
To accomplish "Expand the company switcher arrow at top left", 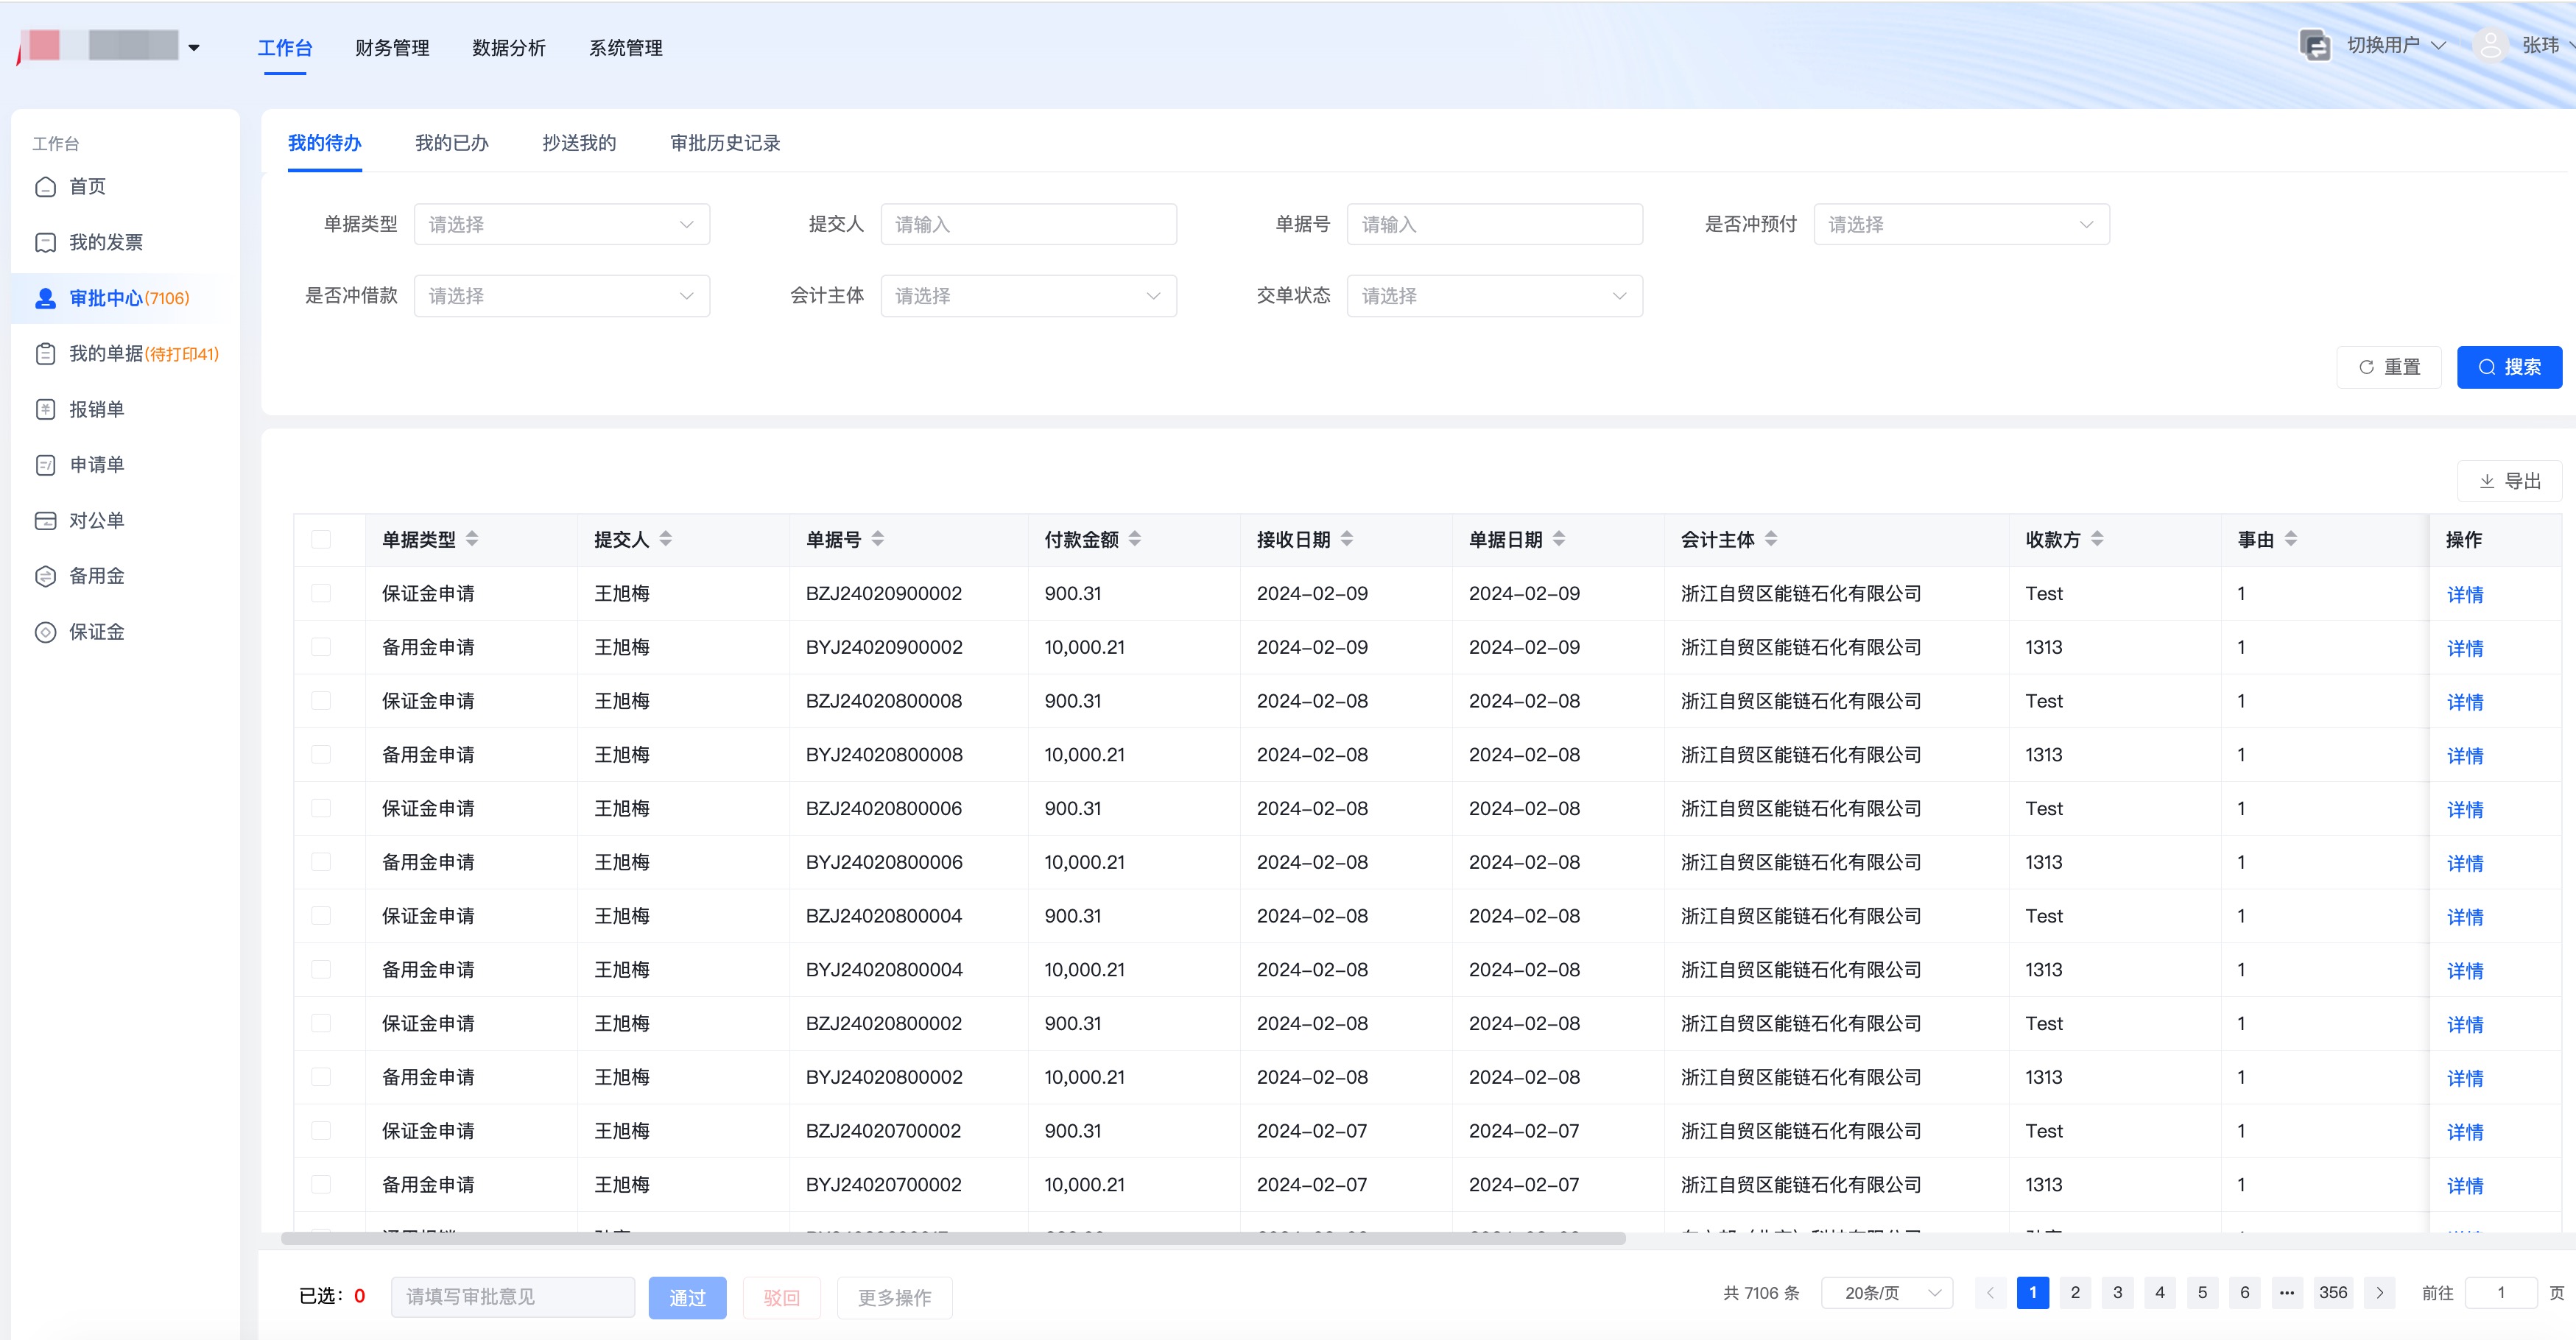I will coord(194,48).
